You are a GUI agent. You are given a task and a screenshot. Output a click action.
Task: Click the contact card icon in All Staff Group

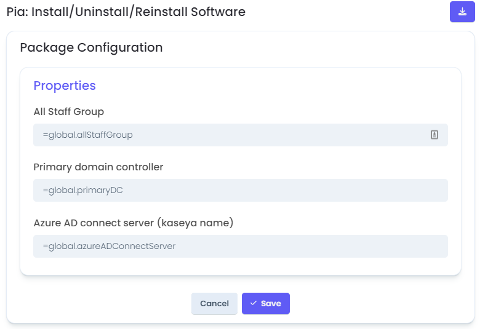(x=434, y=135)
